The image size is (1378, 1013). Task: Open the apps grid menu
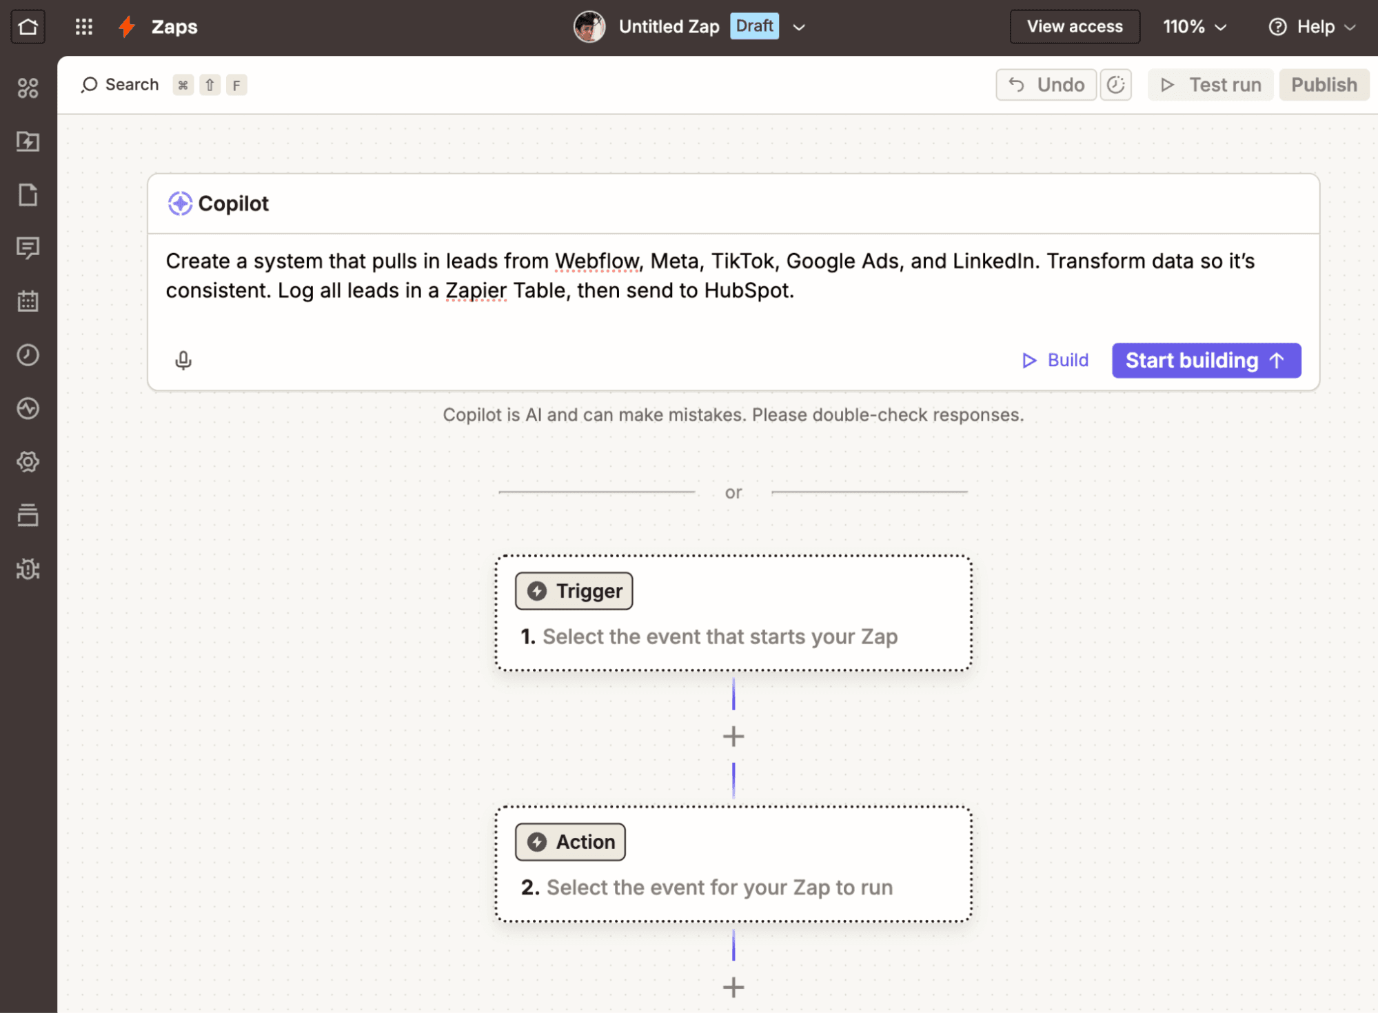[84, 27]
